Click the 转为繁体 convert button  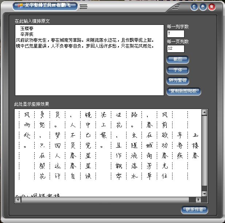pyautogui.click(x=178, y=80)
